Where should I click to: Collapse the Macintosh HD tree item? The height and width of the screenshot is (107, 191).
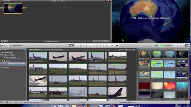click(1, 55)
